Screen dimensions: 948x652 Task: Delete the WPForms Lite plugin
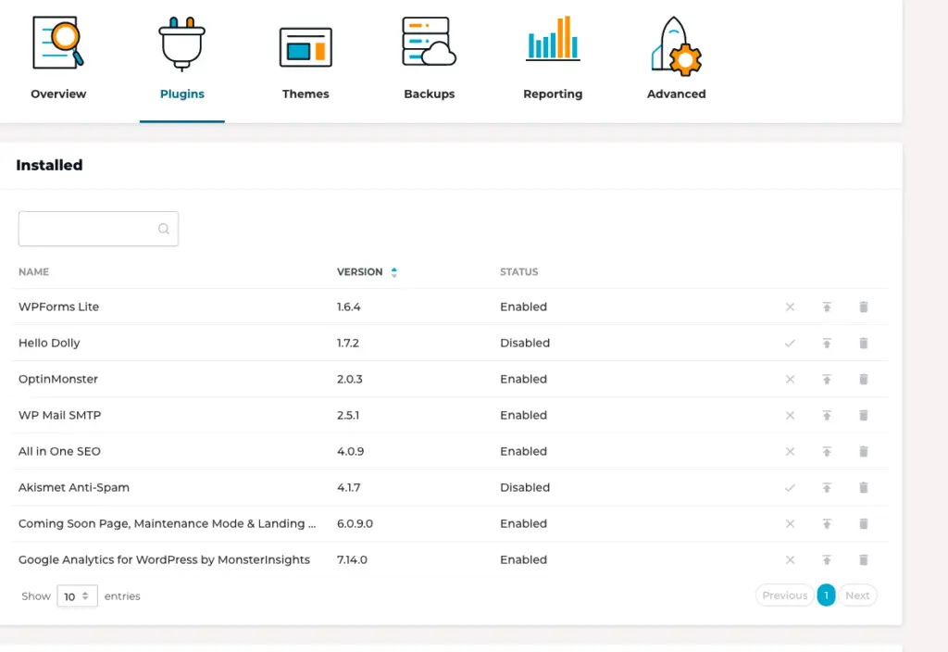click(x=864, y=307)
